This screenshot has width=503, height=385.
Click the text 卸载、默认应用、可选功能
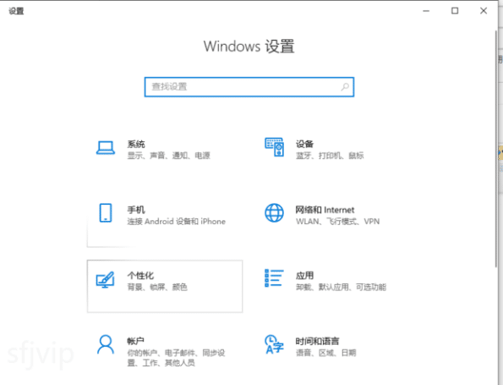[x=341, y=287]
